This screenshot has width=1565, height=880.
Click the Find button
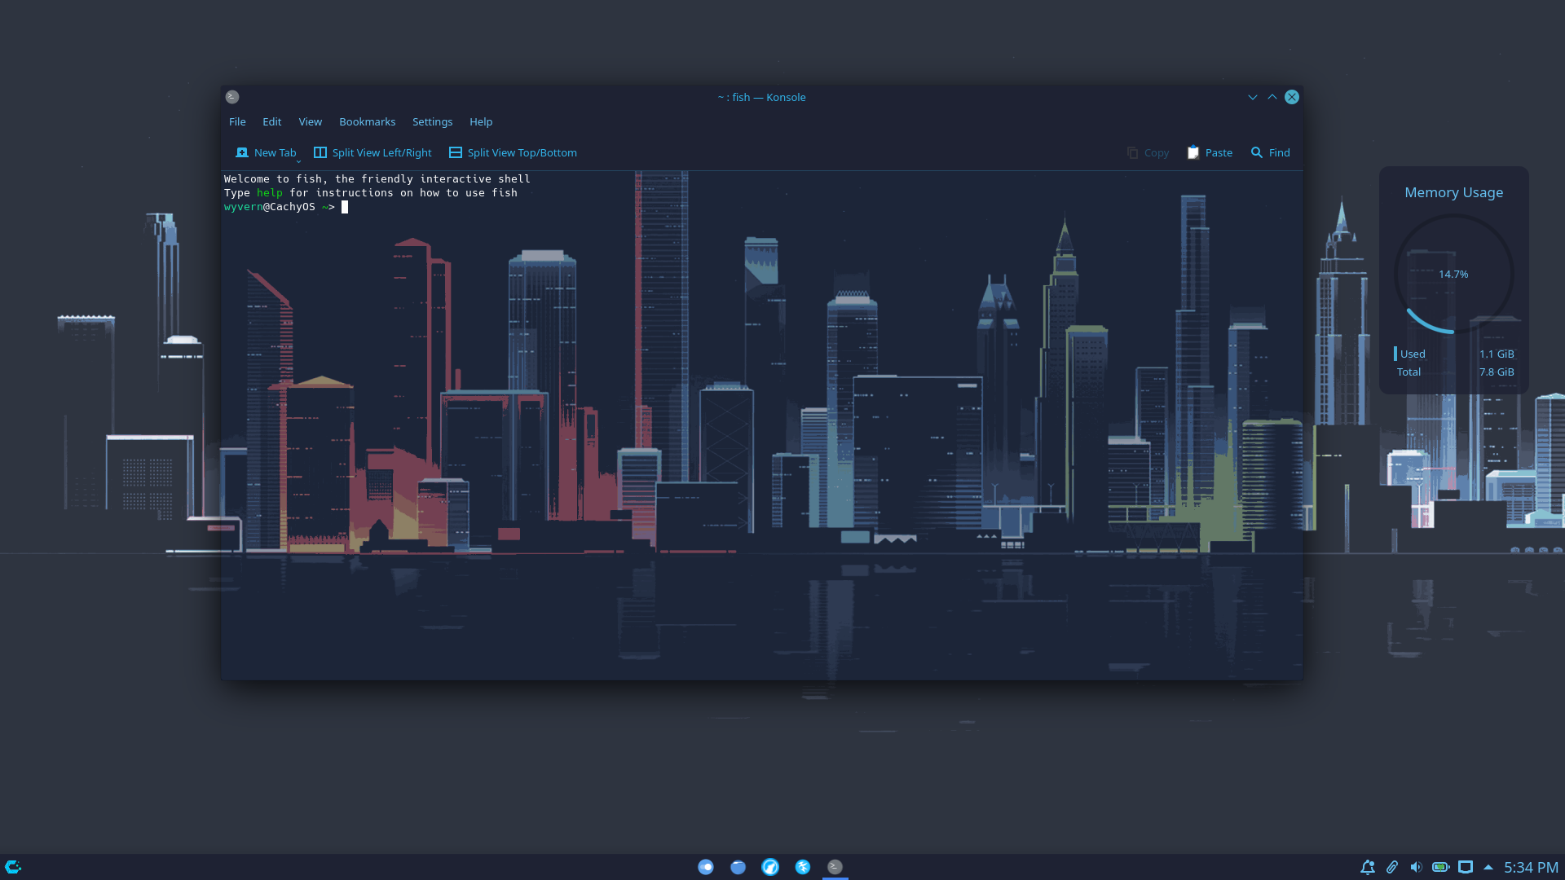click(1270, 152)
